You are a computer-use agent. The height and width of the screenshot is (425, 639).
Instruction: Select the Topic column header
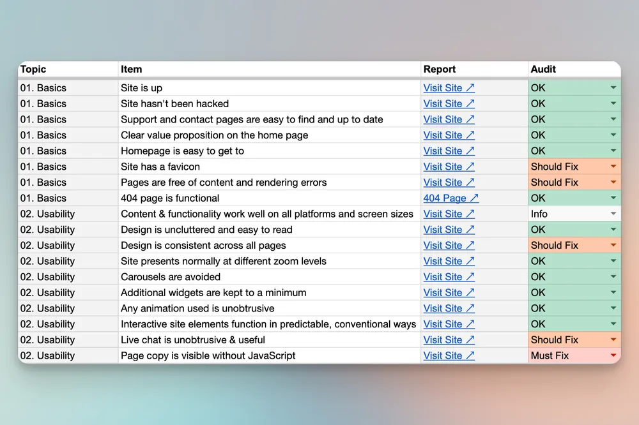(x=33, y=69)
